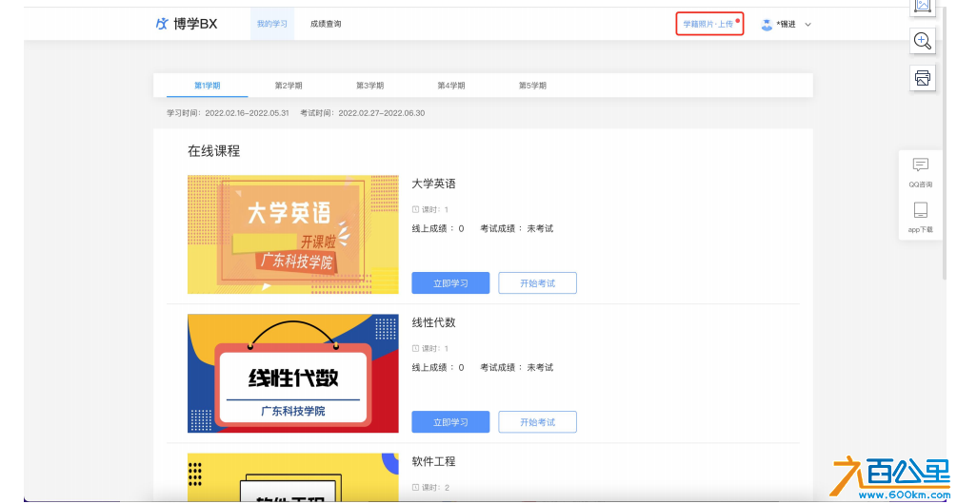Image resolution: width=957 pixels, height=504 pixels.
Task: Click the 软件工程 course title
Action: (433, 461)
